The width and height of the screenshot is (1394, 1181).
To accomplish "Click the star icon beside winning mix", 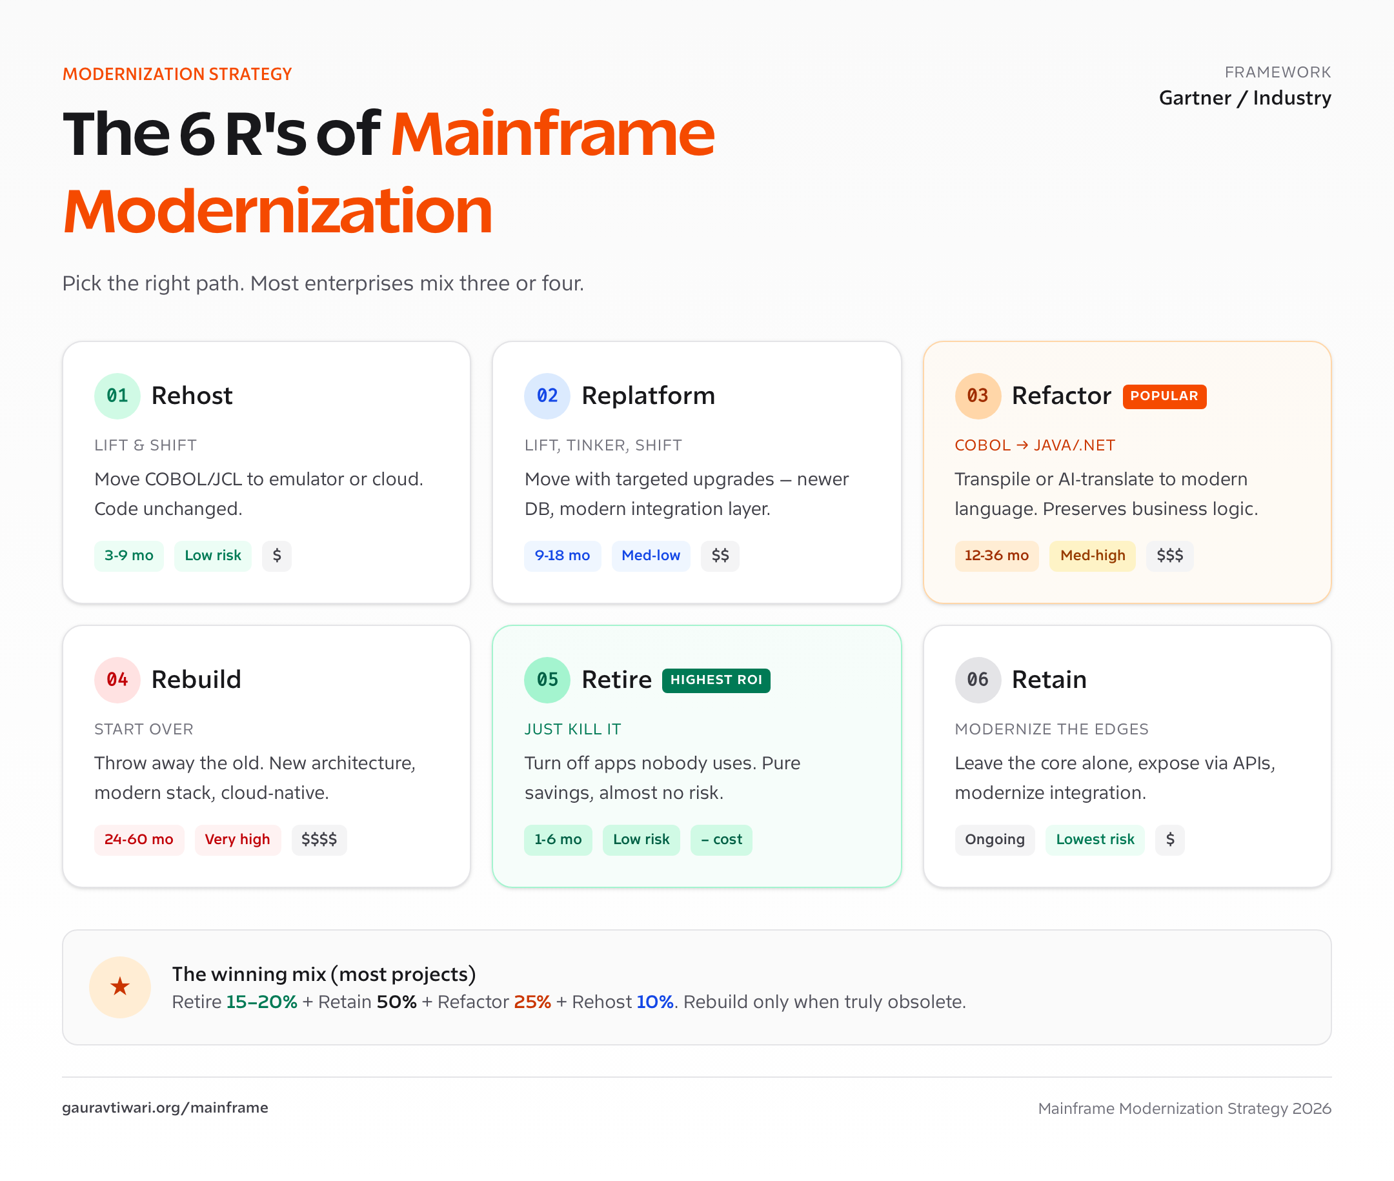I will (120, 987).
